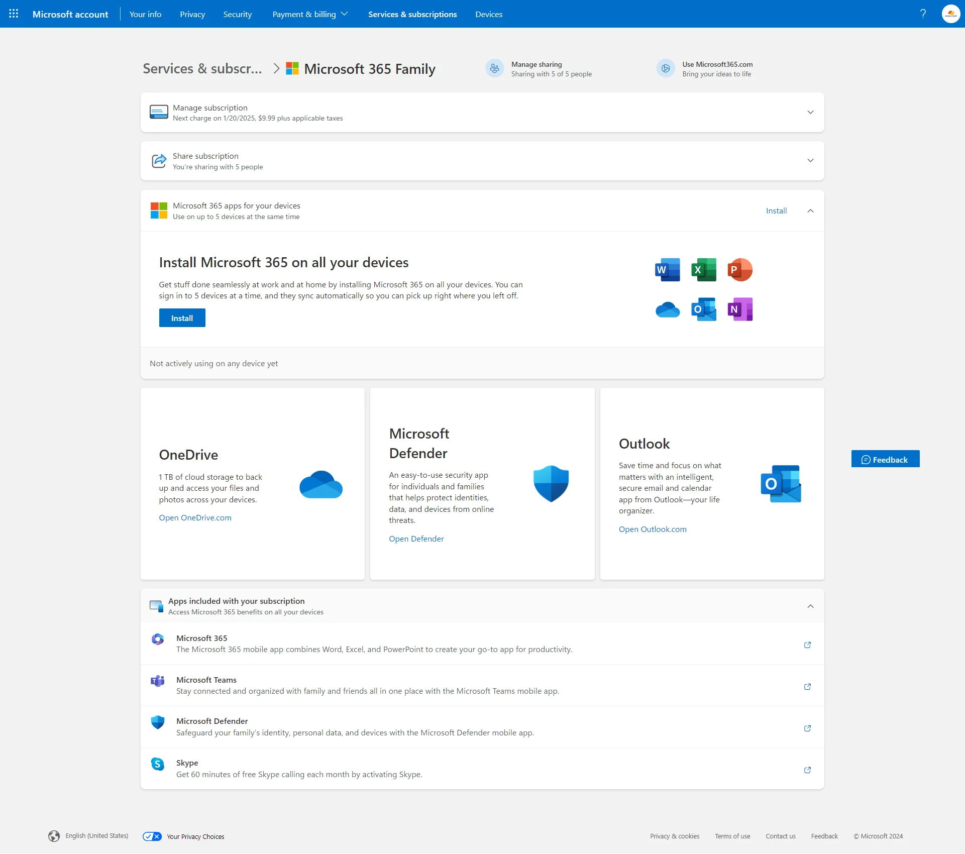Open the app launcher grid
This screenshot has width=965, height=854.
click(x=14, y=14)
